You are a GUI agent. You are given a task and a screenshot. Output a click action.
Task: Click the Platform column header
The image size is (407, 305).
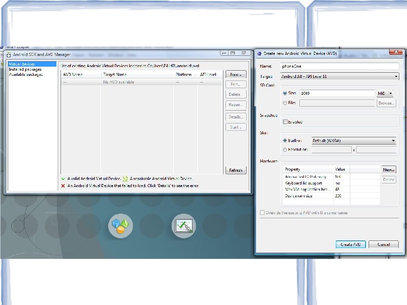(x=186, y=74)
